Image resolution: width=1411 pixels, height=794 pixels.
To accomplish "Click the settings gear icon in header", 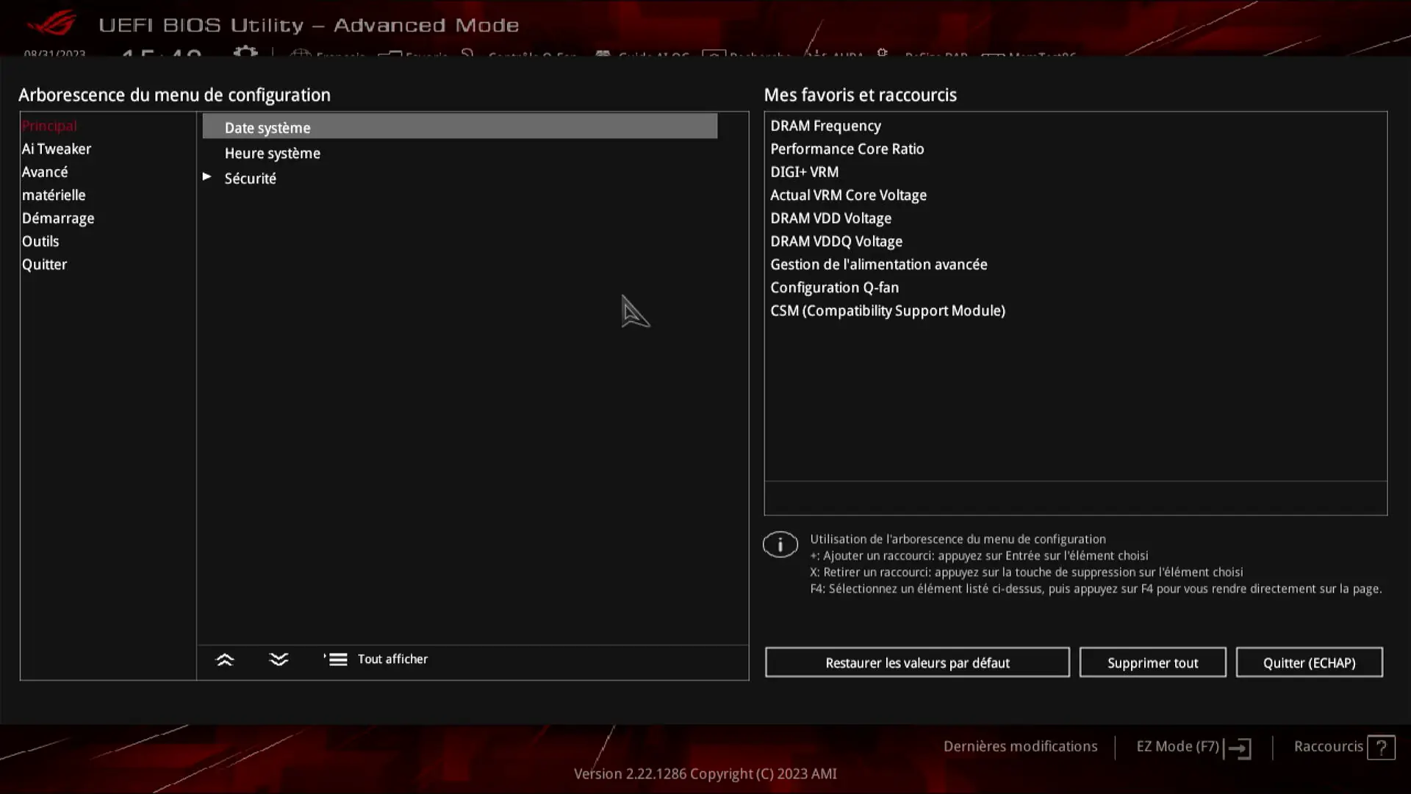I will [245, 51].
